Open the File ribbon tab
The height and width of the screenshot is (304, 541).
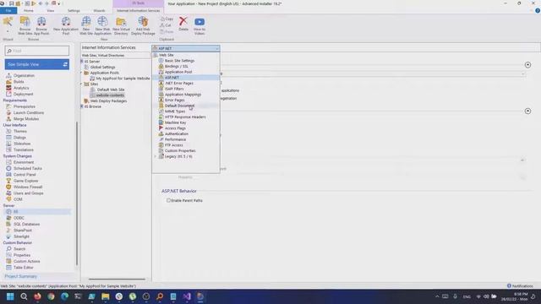[x=8, y=11]
